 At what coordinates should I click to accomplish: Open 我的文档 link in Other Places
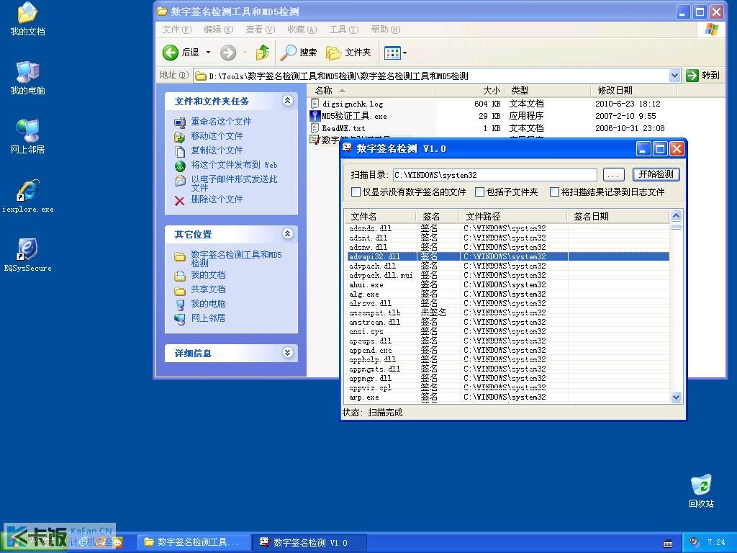pos(208,275)
